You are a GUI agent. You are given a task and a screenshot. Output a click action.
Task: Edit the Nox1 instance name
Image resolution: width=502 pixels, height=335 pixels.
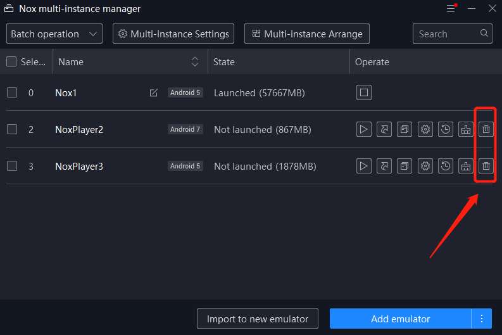pos(154,93)
